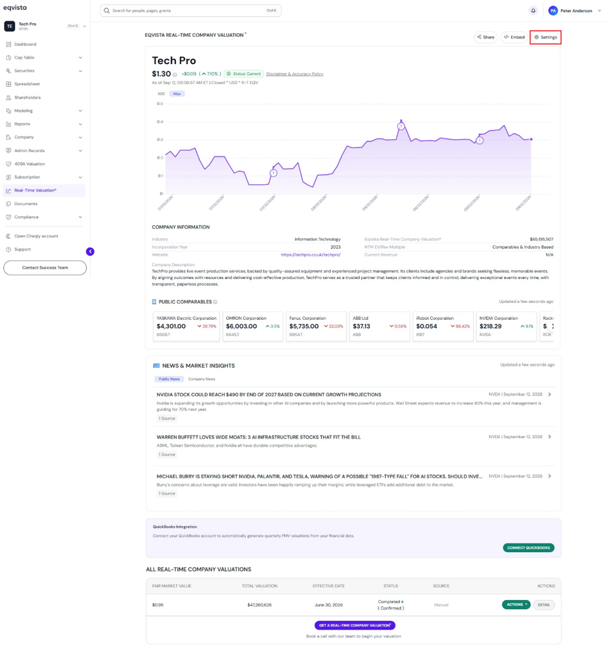607x646 pixels.
Task: Open the Tech Pro company switcher dropdown
Action: pos(84,26)
